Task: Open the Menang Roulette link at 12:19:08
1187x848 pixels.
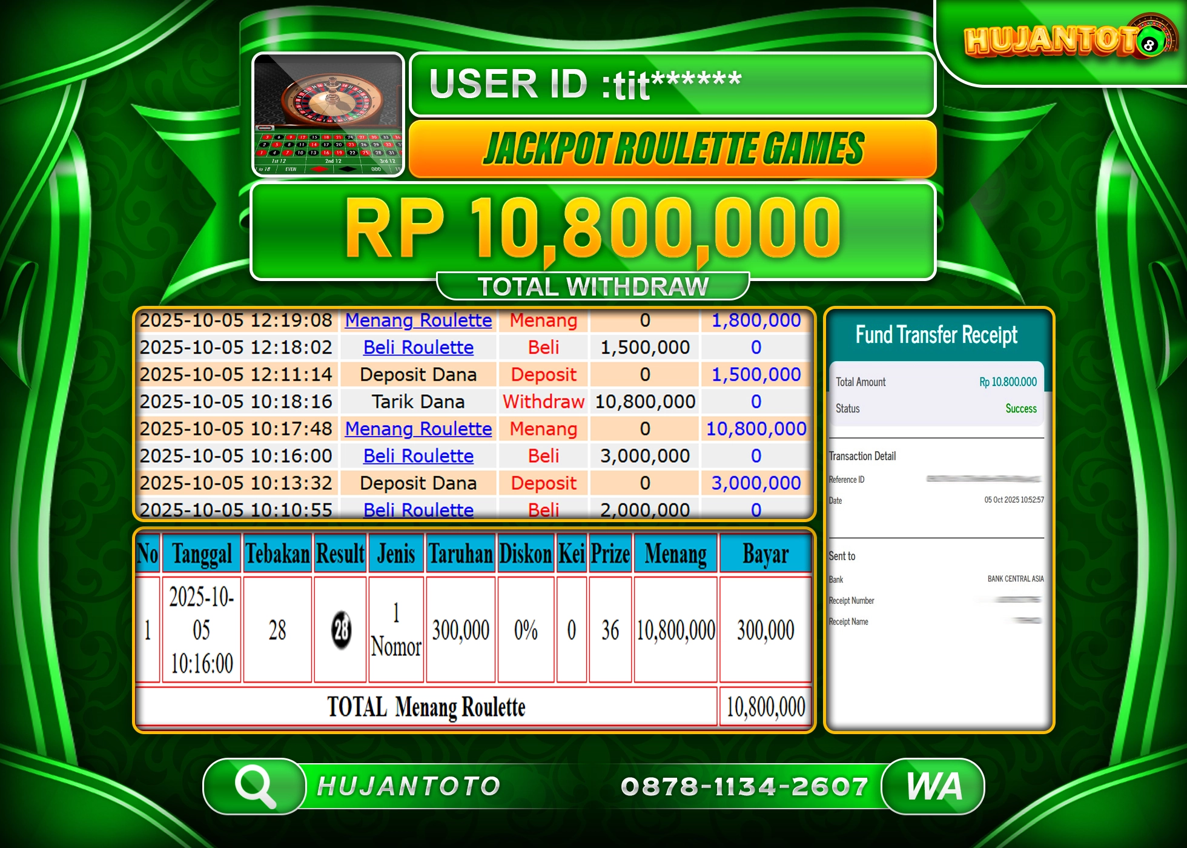Action: (418, 320)
